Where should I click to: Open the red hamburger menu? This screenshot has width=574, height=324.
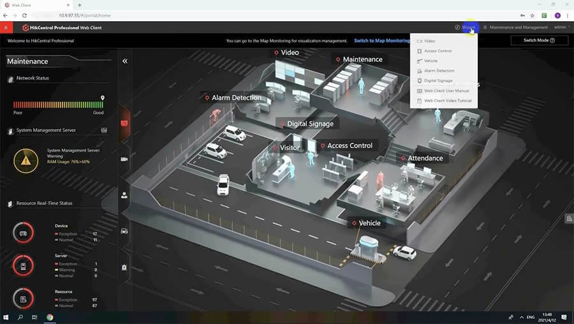click(x=6, y=27)
